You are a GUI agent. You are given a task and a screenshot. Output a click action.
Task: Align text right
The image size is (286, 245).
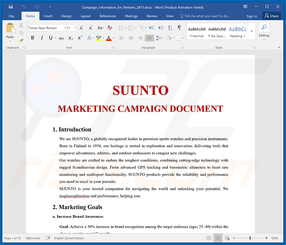[140, 38]
